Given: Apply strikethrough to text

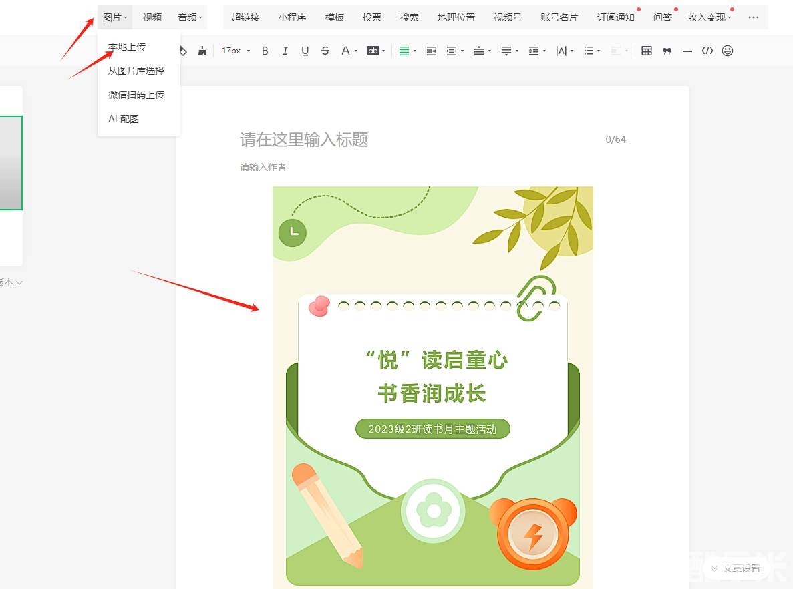Looking at the screenshot, I should [x=325, y=51].
